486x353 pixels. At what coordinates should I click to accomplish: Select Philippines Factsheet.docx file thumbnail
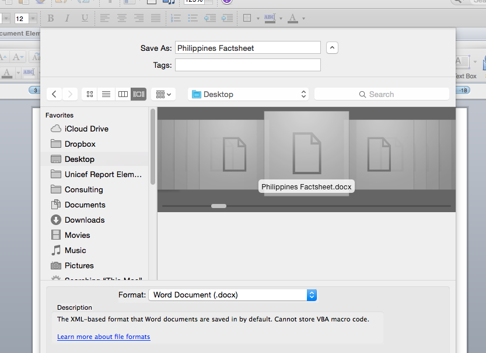click(x=306, y=152)
